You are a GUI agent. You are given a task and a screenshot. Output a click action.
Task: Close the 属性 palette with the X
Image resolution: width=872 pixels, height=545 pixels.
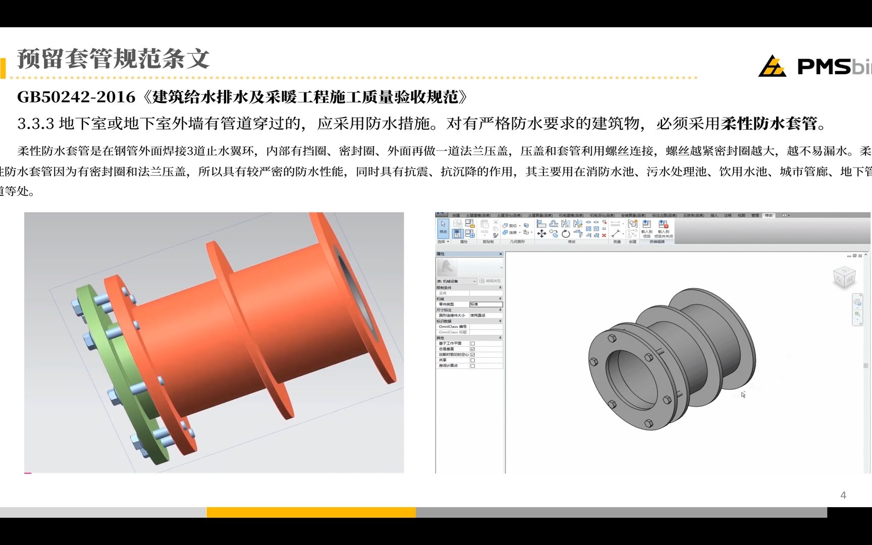pyautogui.click(x=501, y=254)
